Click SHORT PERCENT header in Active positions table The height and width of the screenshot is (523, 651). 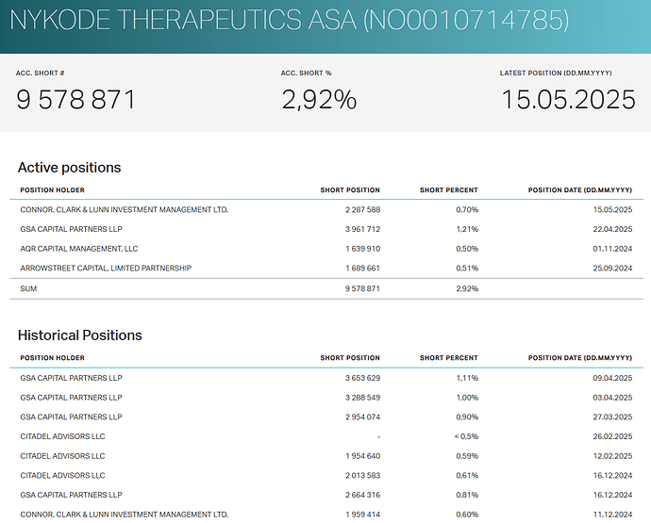pyautogui.click(x=449, y=190)
